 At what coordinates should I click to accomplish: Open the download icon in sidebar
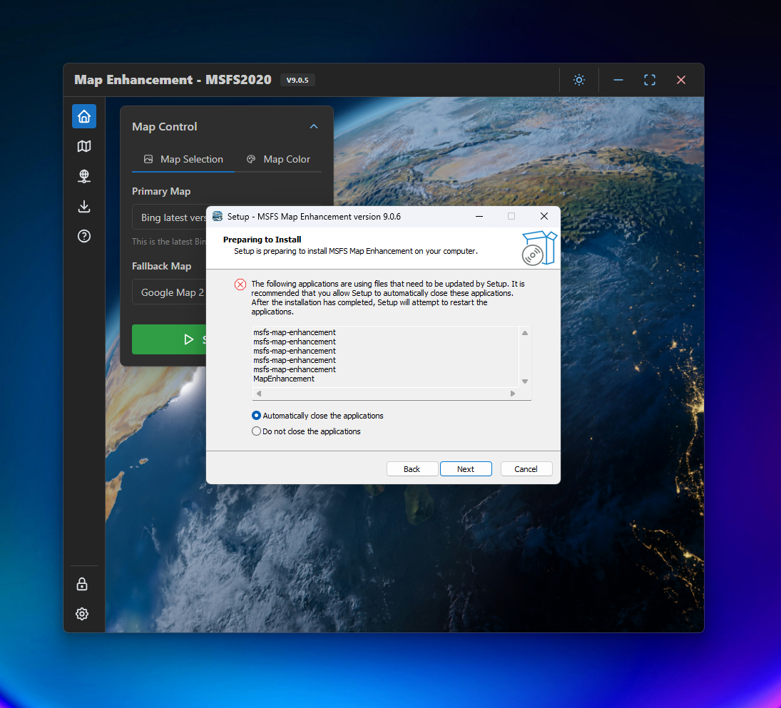[84, 207]
